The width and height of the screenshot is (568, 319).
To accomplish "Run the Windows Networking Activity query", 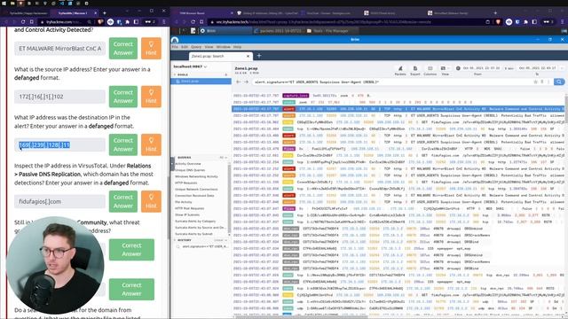I will [x=196, y=176].
